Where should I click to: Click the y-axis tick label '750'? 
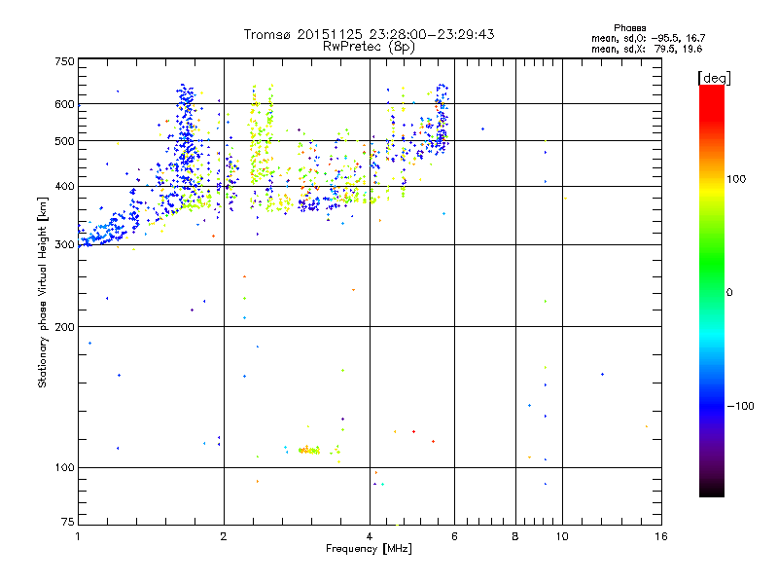[64, 61]
